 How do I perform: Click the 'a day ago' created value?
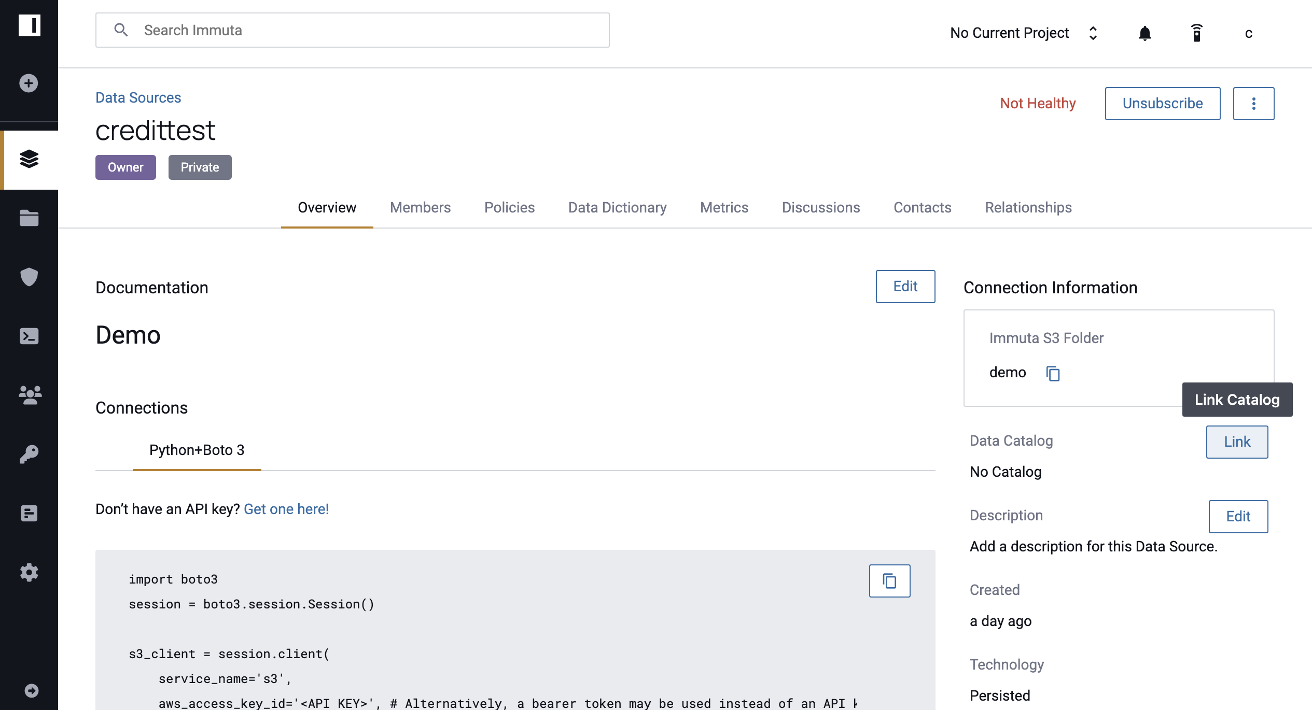(x=1000, y=621)
